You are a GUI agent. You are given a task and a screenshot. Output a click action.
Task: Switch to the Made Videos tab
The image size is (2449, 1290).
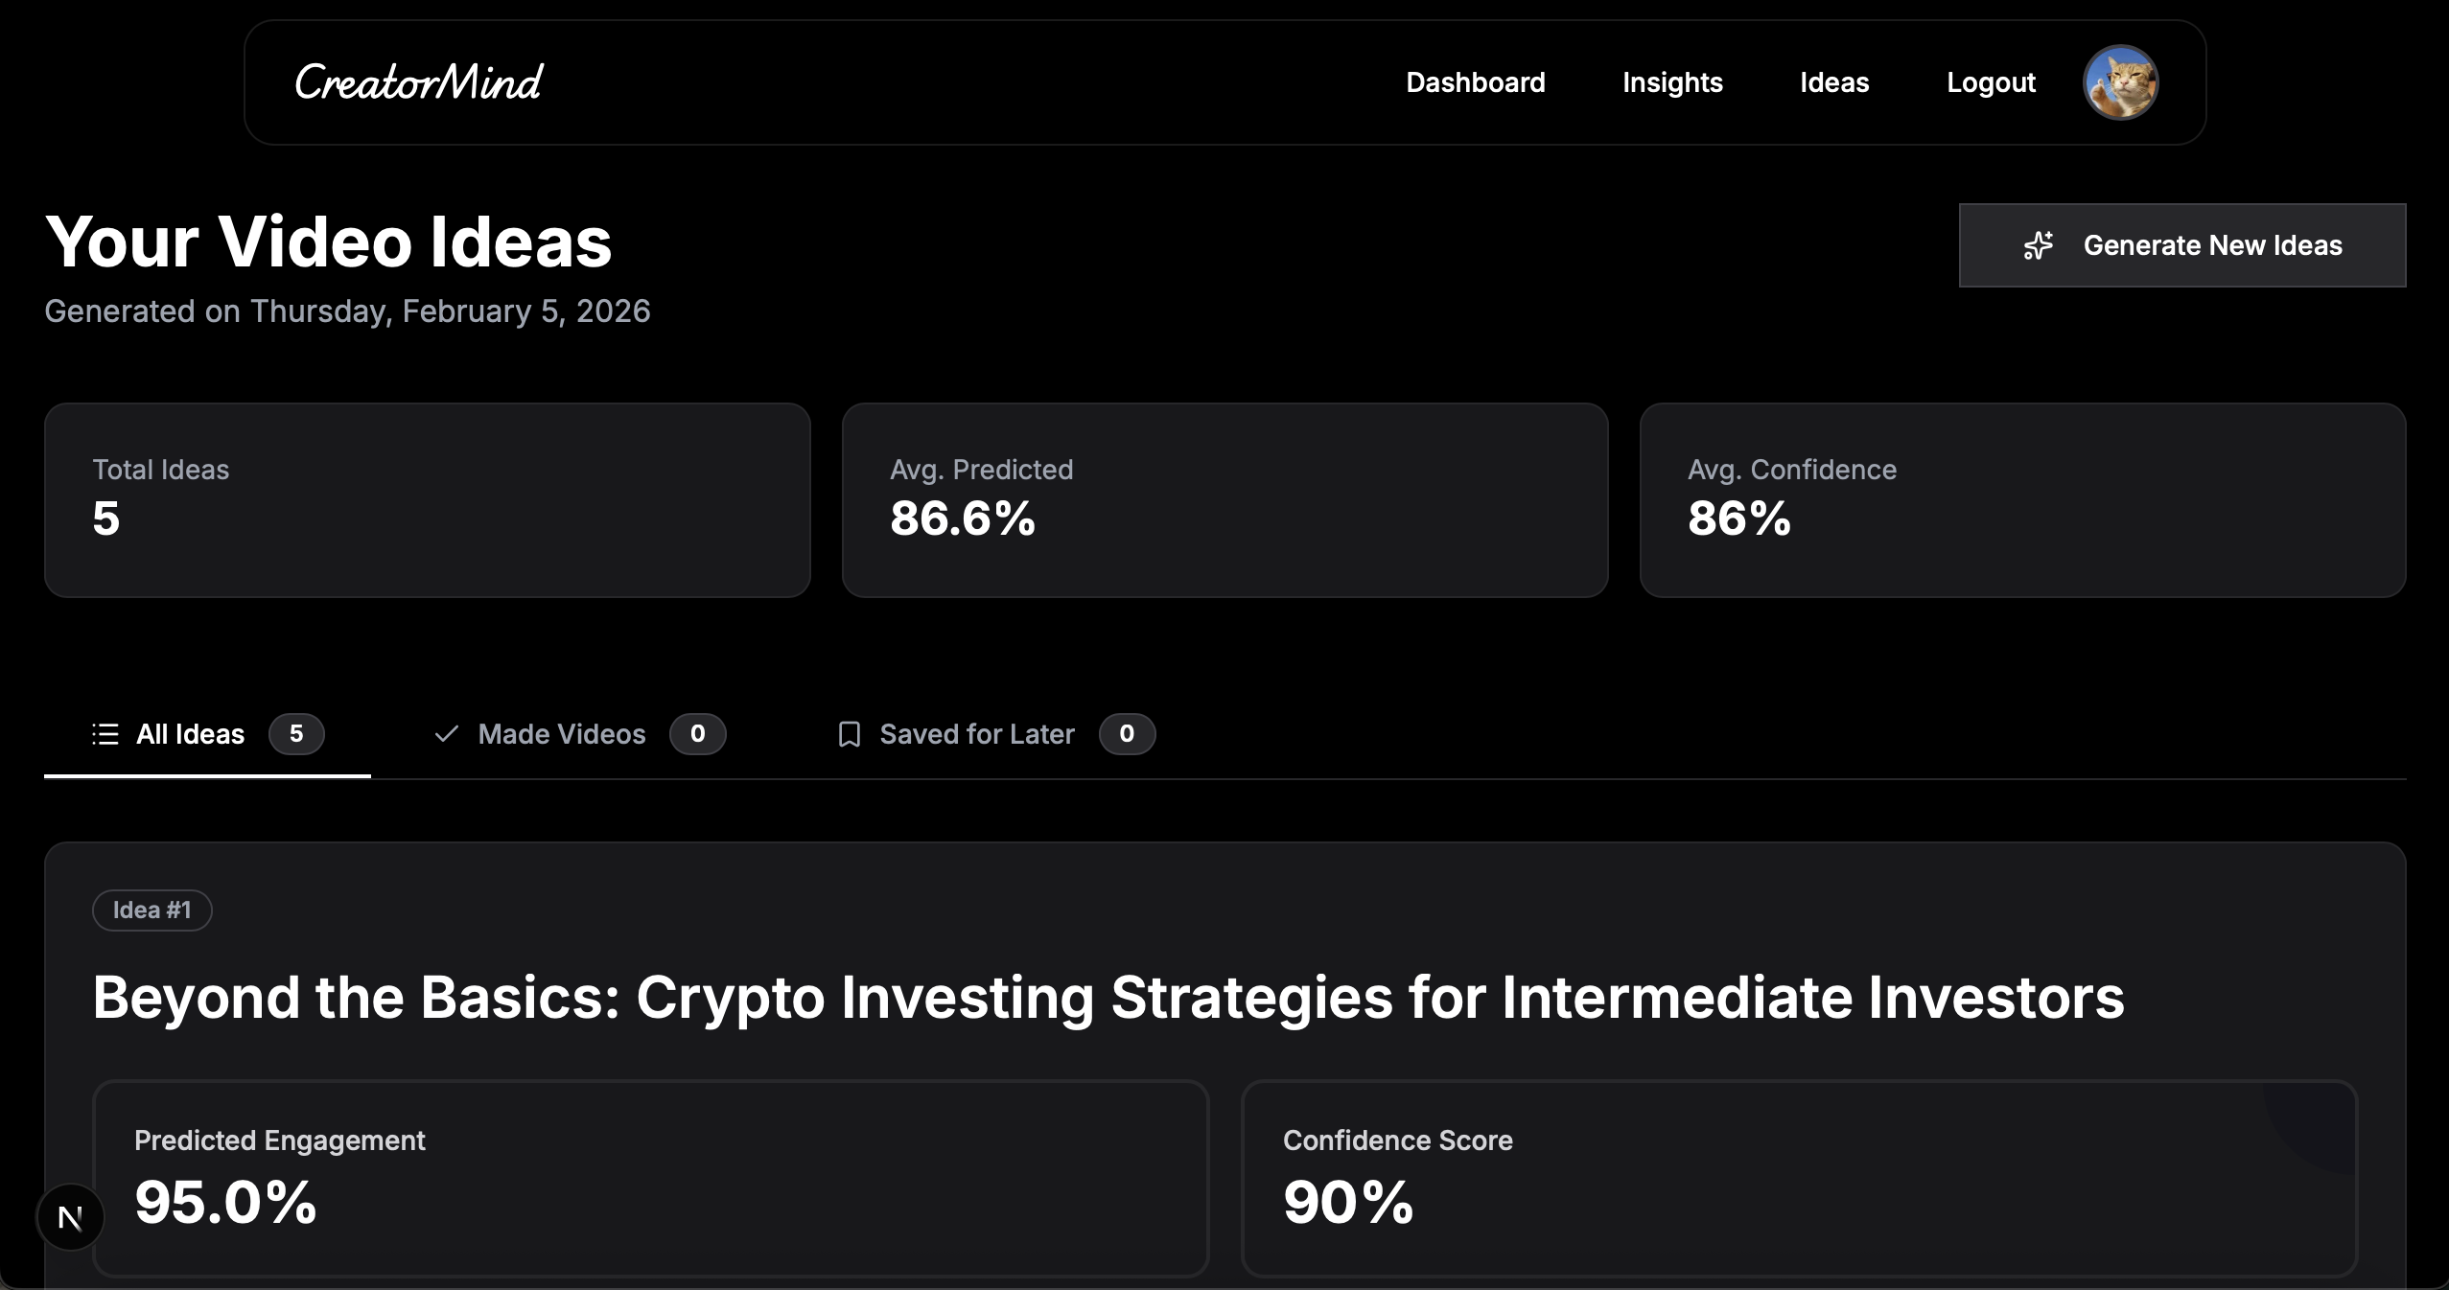562,734
